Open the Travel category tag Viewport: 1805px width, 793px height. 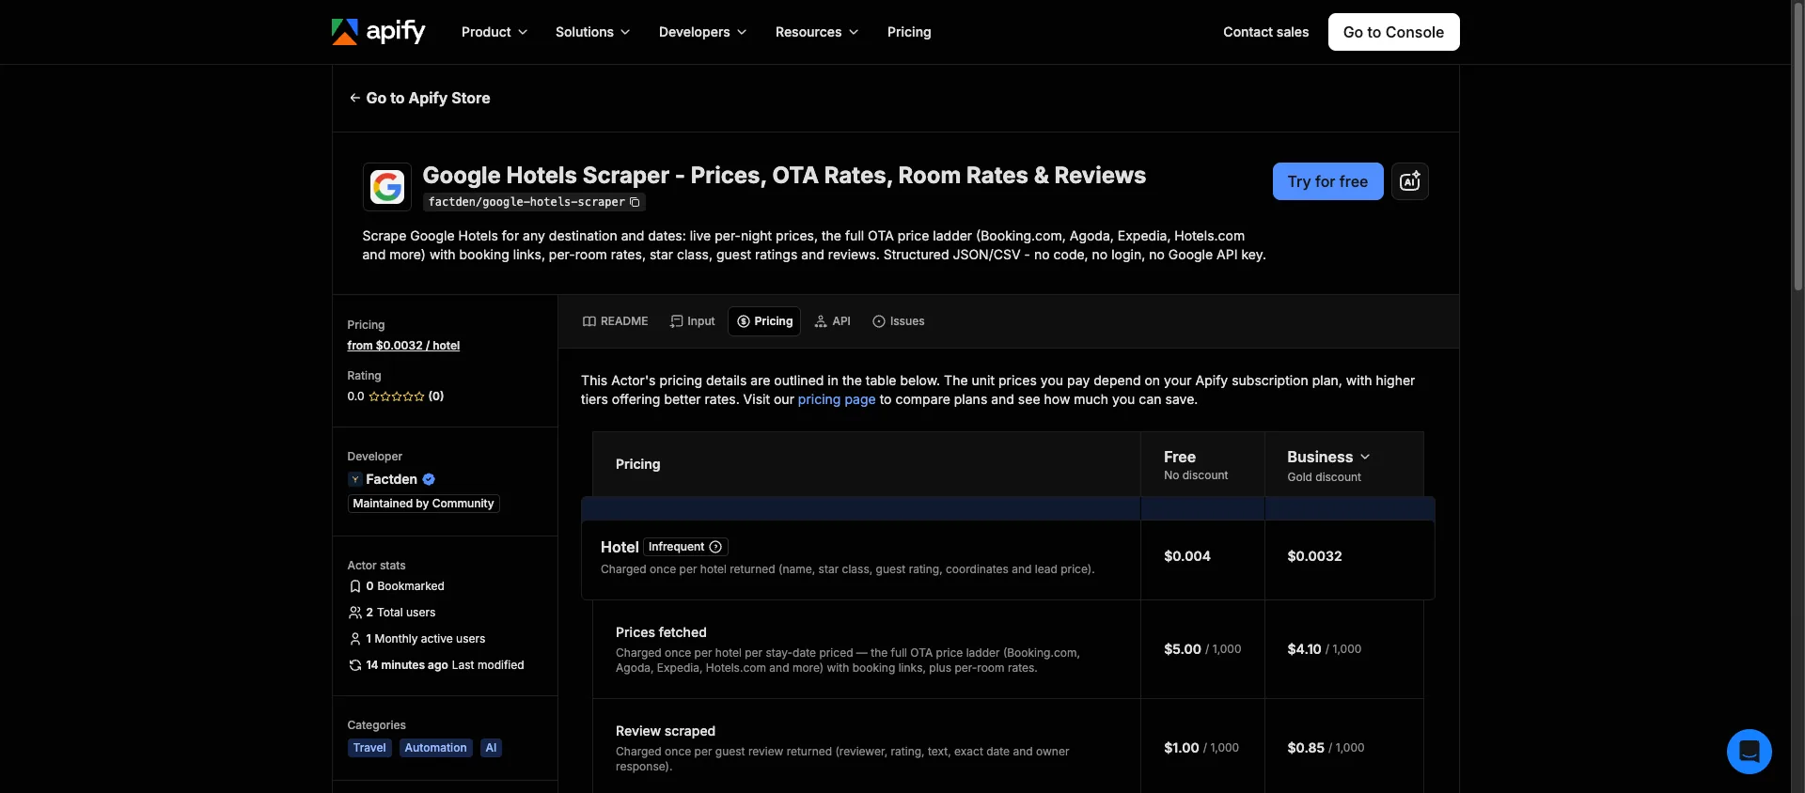tap(369, 748)
